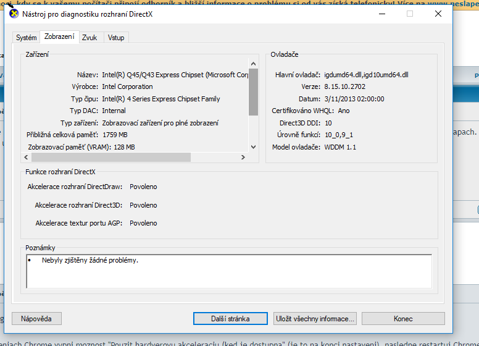This screenshot has height=346, width=479.
Task: Click the disabled maximize window button
Action: click(x=410, y=14)
